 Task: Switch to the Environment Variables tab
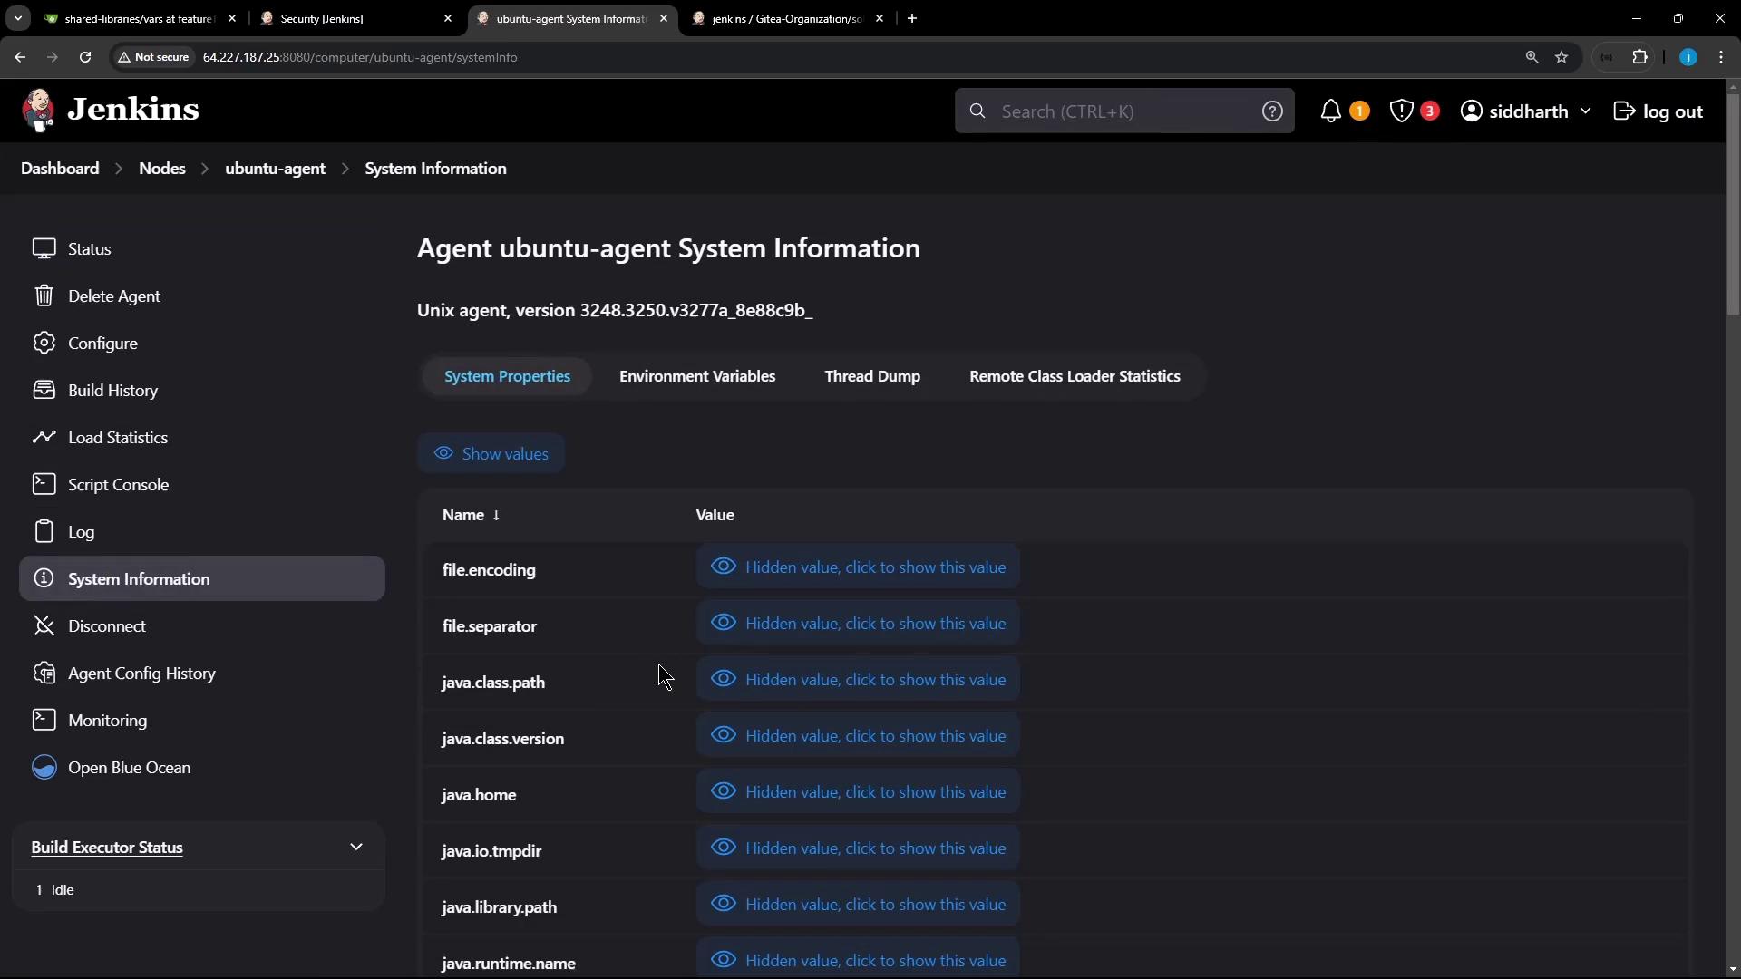[696, 376]
